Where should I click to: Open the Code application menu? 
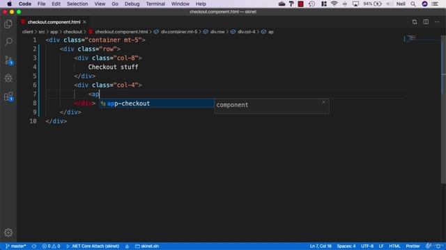[25, 4]
